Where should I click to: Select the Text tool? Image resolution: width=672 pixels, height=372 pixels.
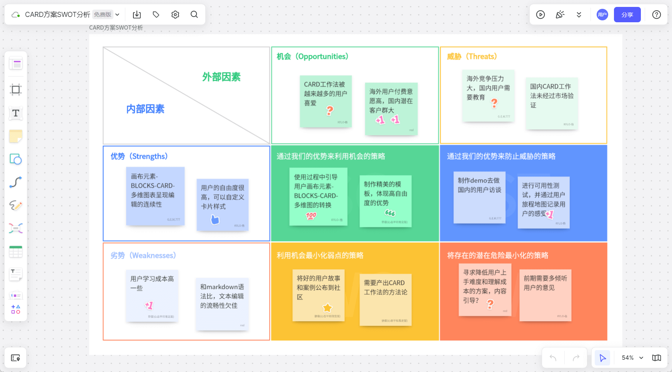click(x=16, y=113)
